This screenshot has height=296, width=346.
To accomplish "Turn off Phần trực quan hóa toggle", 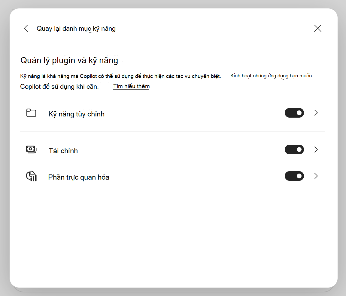I will [294, 176].
